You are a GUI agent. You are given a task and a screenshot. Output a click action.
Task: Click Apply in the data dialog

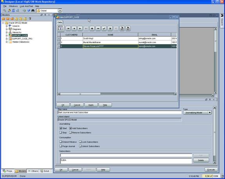[x=91, y=105]
